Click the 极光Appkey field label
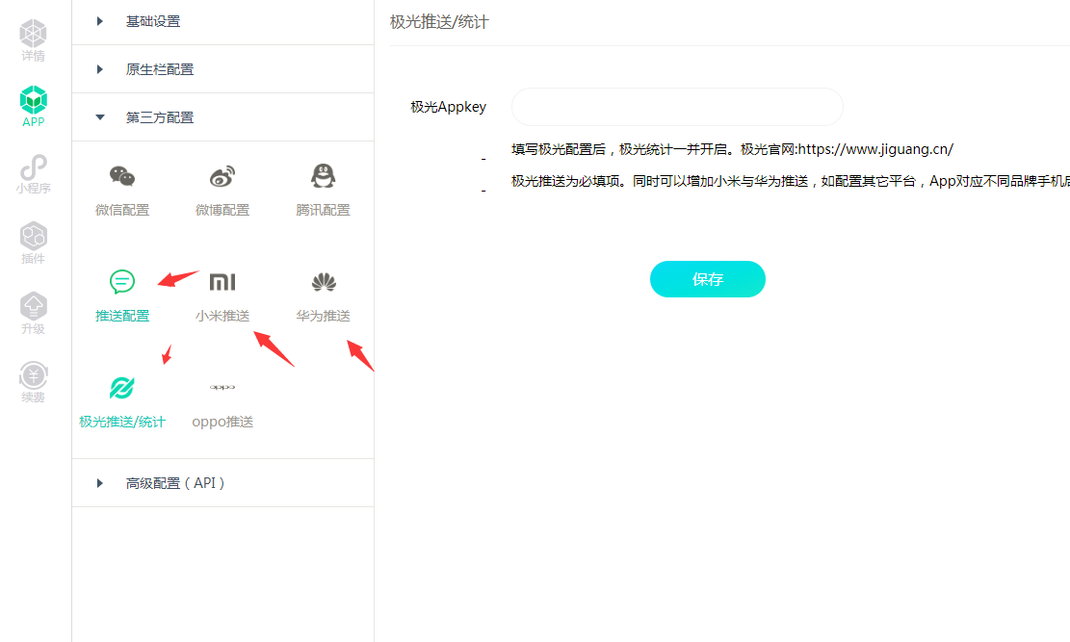Screen dimensions: 1070x642 [x=449, y=107]
